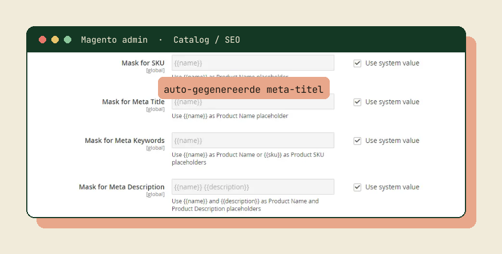Uncheck Use system value for Mask for Meta Title

coord(357,102)
